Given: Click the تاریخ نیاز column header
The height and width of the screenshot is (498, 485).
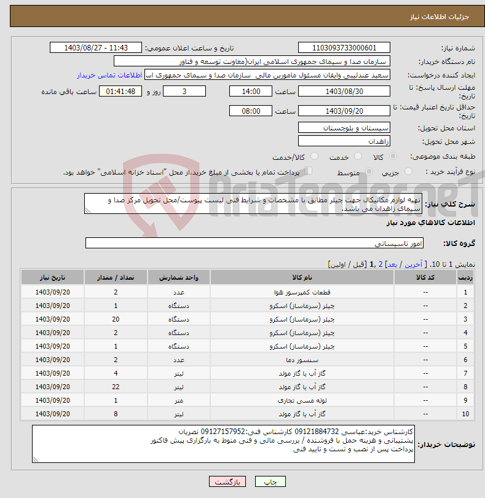Looking at the screenshot, I should click(x=52, y=277).
